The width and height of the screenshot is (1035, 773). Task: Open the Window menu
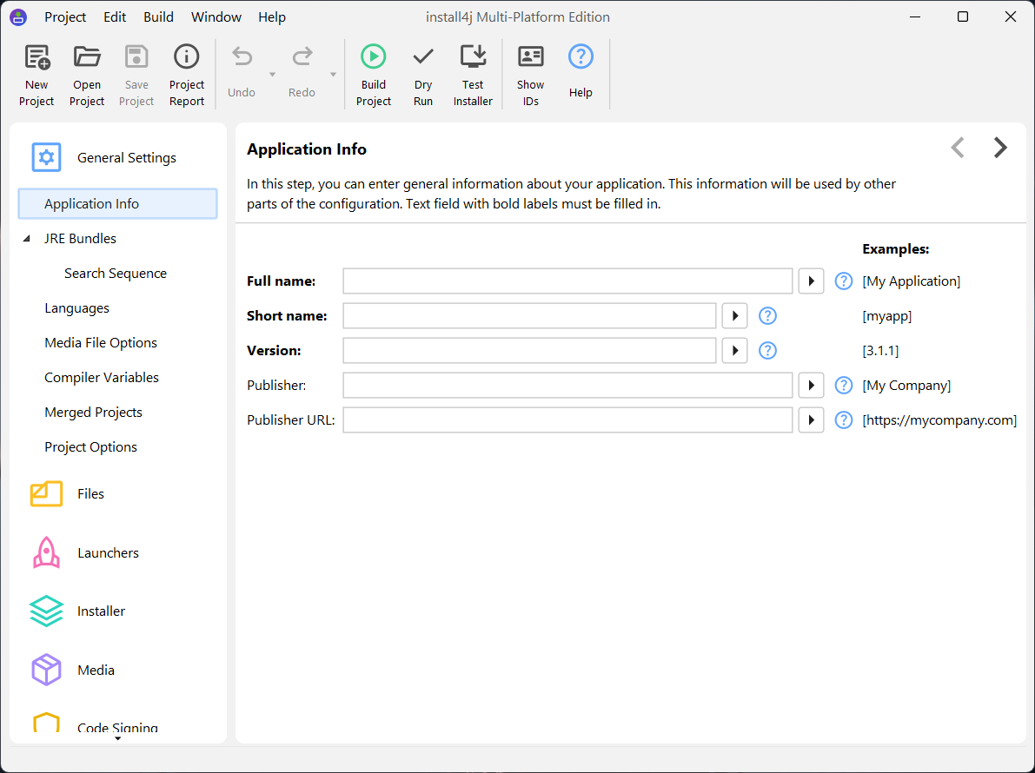pos(216,17)
